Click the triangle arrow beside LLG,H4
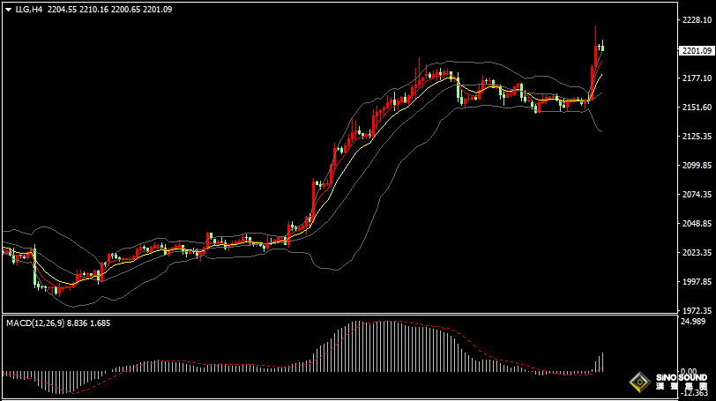Viewport: 716px width, 401px height. [x=7, y=9]
